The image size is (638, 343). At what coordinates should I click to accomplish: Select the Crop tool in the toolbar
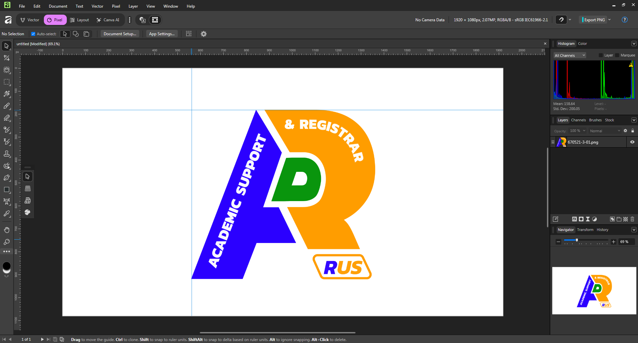[7, 58]
